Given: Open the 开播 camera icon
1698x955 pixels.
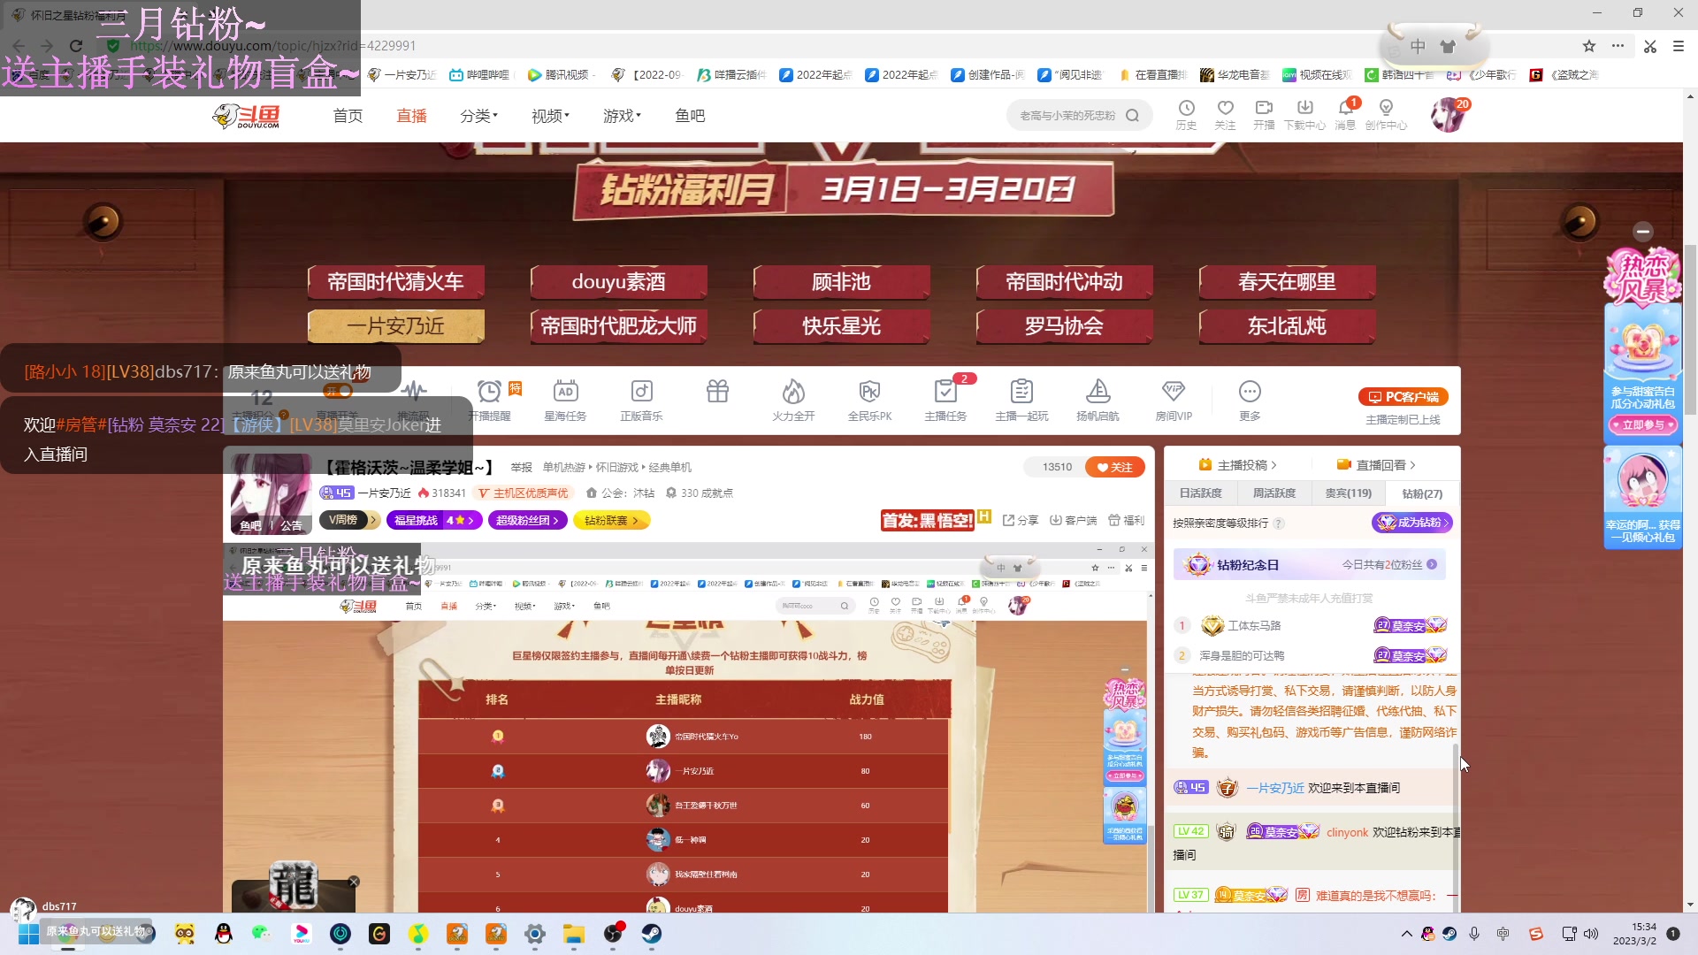Looking at the screenshot, I should [1264, 114].
